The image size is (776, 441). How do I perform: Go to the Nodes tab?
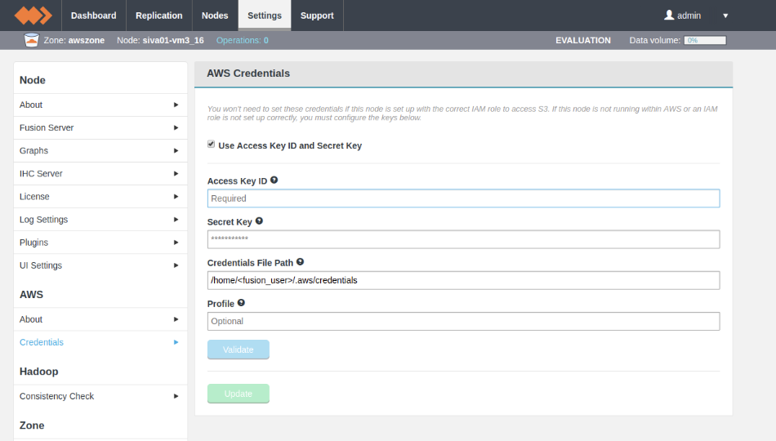pos(215,16)
